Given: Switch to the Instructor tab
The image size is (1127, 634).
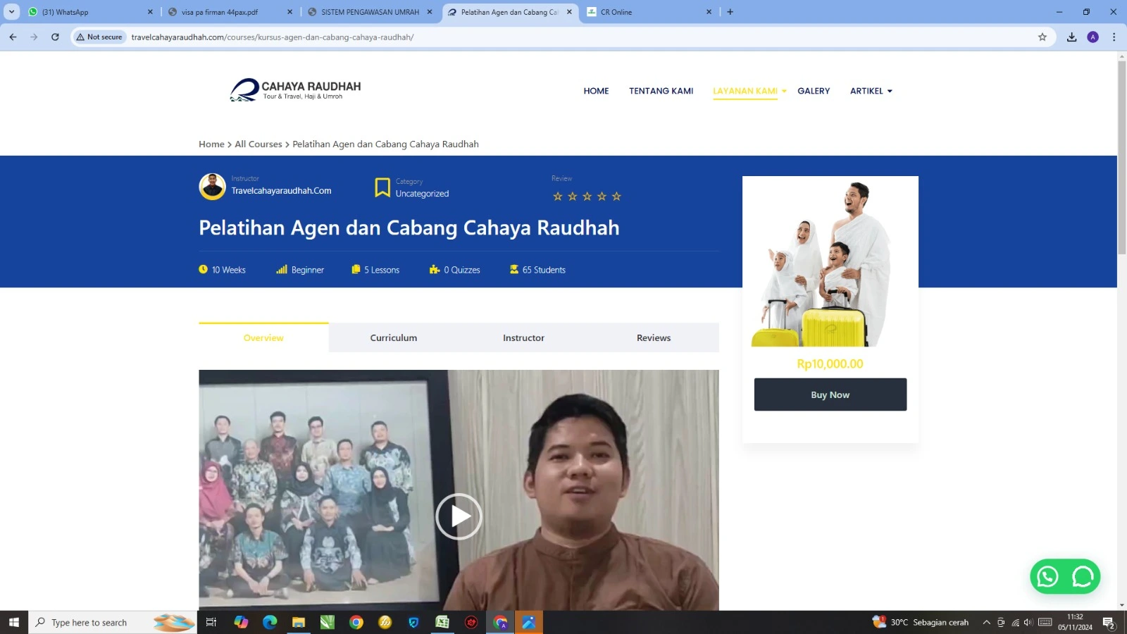Looking at the screenshot, I should tap(523, 337).
